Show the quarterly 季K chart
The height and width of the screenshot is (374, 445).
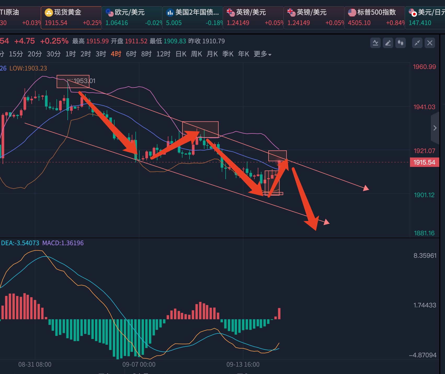click(x=228, y=54)
